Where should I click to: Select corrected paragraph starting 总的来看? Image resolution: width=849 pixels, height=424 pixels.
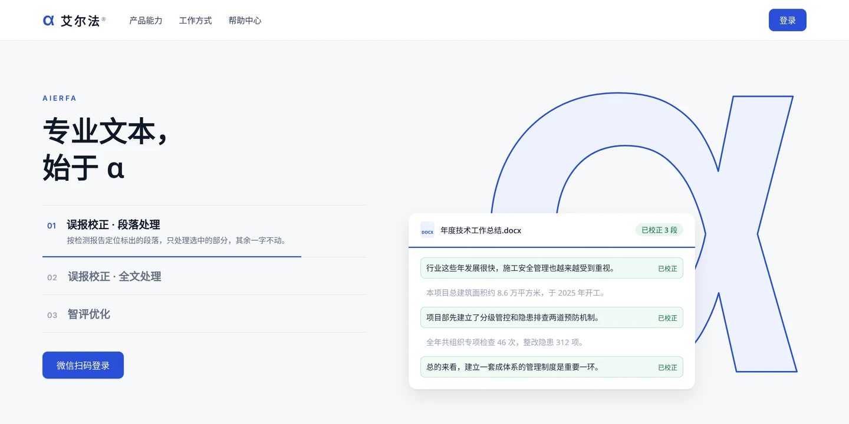(x=552, y=367)
